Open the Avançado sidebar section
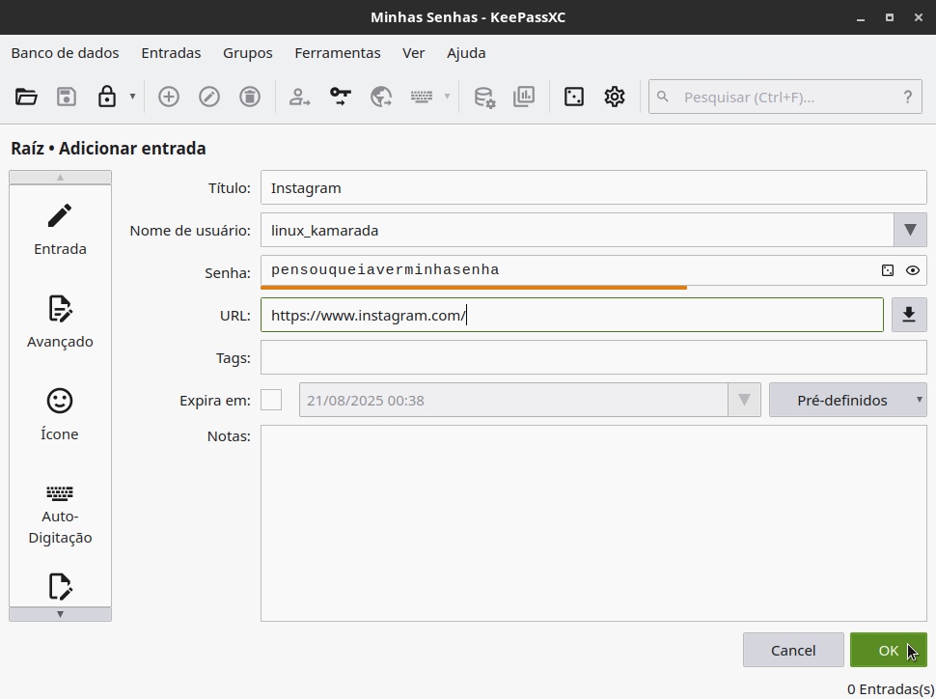Viewport: 936px width, 699px height. pos(60,323)
